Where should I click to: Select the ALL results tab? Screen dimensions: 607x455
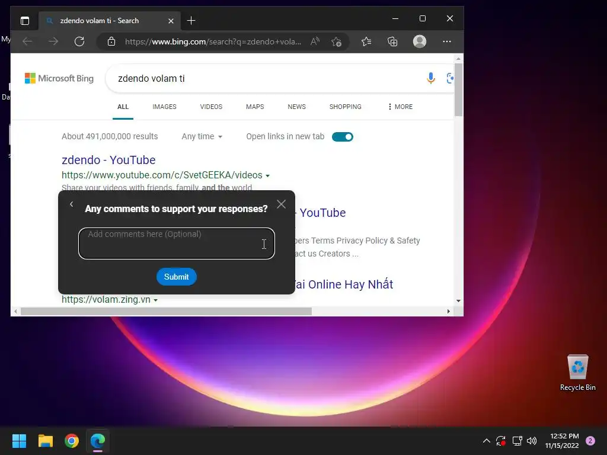point(123,107)
